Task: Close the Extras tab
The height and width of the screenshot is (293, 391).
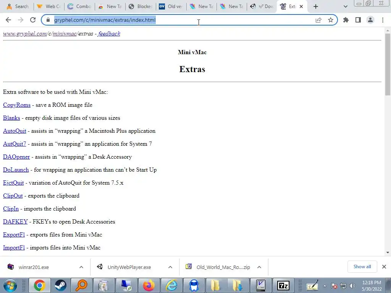Action: click(301, 6)
